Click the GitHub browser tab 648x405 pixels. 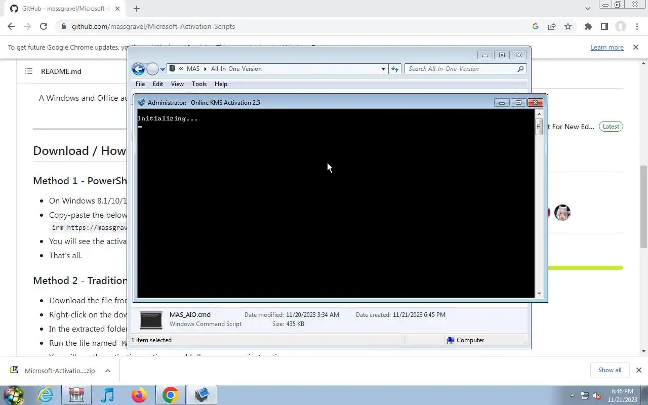(x=65, y=9)
